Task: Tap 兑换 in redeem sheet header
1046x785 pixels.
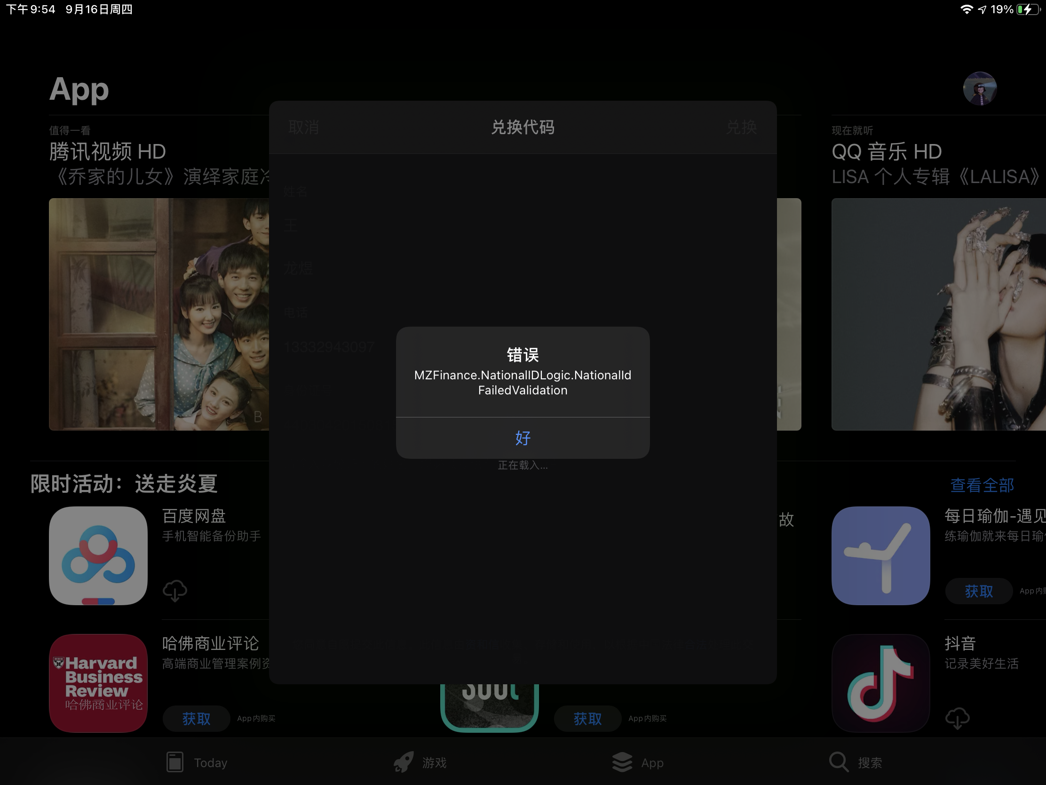Action: (741, 127)
